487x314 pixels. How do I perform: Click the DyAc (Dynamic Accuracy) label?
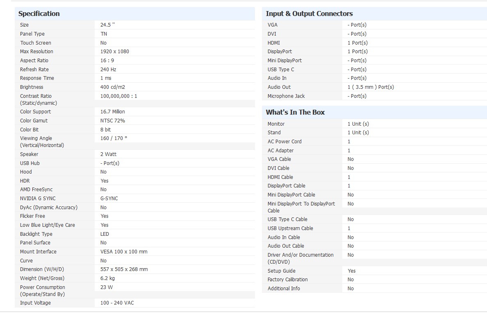(48, 208)
